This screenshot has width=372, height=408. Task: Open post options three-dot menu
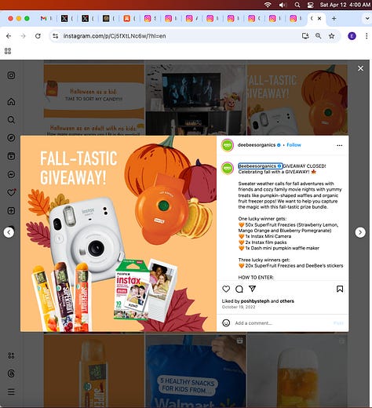[340, 145]
